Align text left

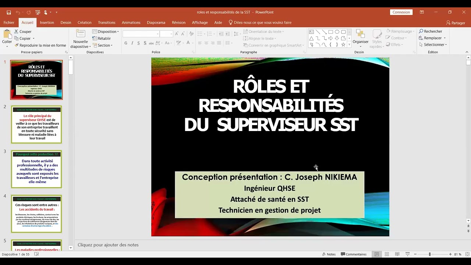(x=200, y=43)
